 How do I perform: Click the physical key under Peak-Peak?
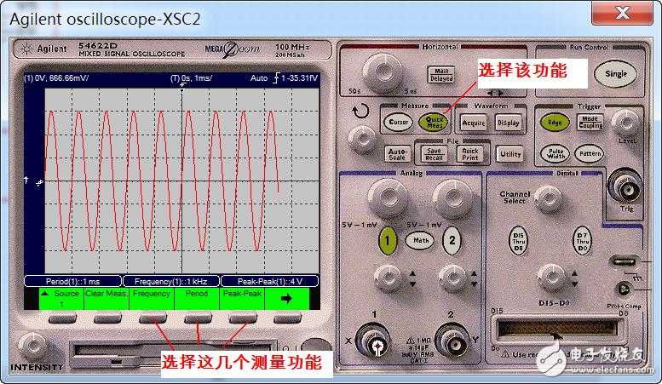coord(243,319)
